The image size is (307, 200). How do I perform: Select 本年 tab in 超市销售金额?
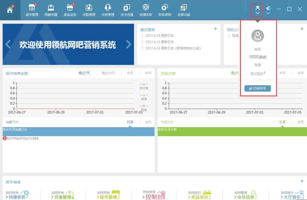click(148, 73)
